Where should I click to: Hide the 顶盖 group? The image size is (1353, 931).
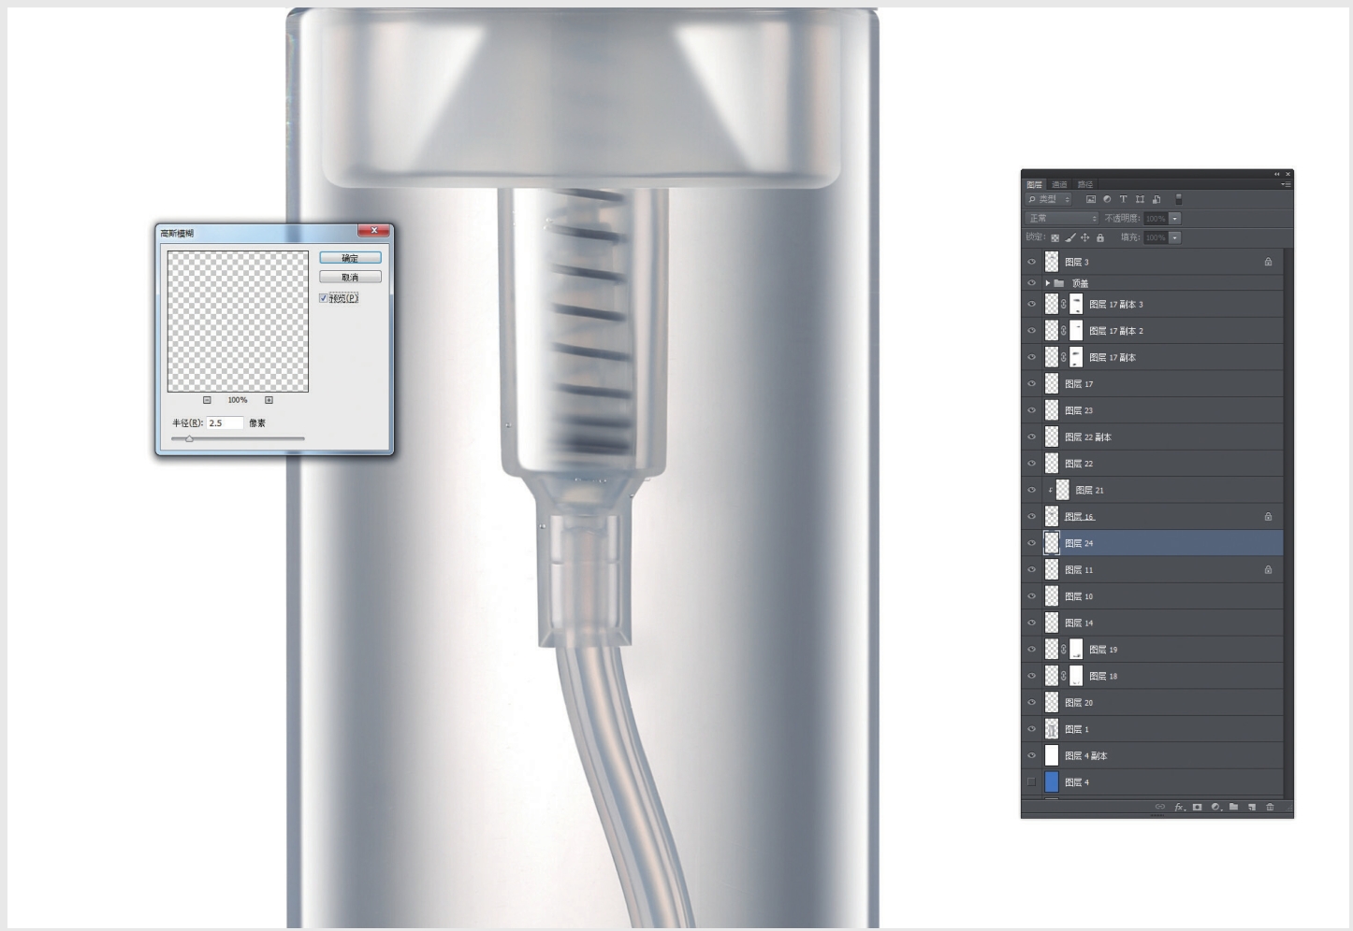click(x=1032, y=283)
